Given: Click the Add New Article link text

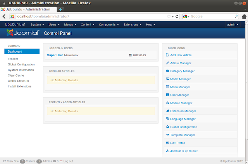Looking at the screenshot, I should coord(181,55).
